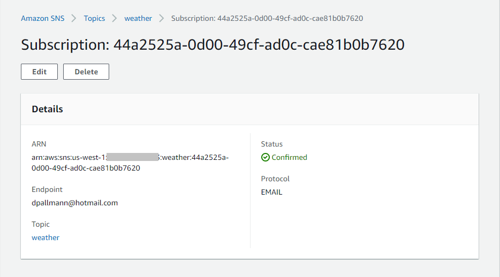Click the Details panel heading

pyautogui.click(x=47, y=109)
